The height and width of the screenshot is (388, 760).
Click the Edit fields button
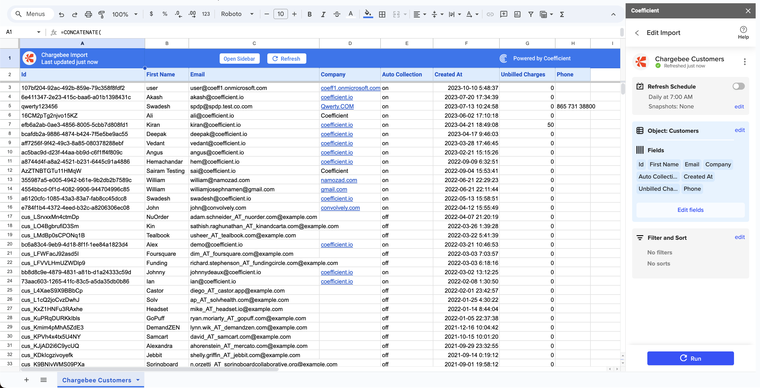click(x=690, y=210)
